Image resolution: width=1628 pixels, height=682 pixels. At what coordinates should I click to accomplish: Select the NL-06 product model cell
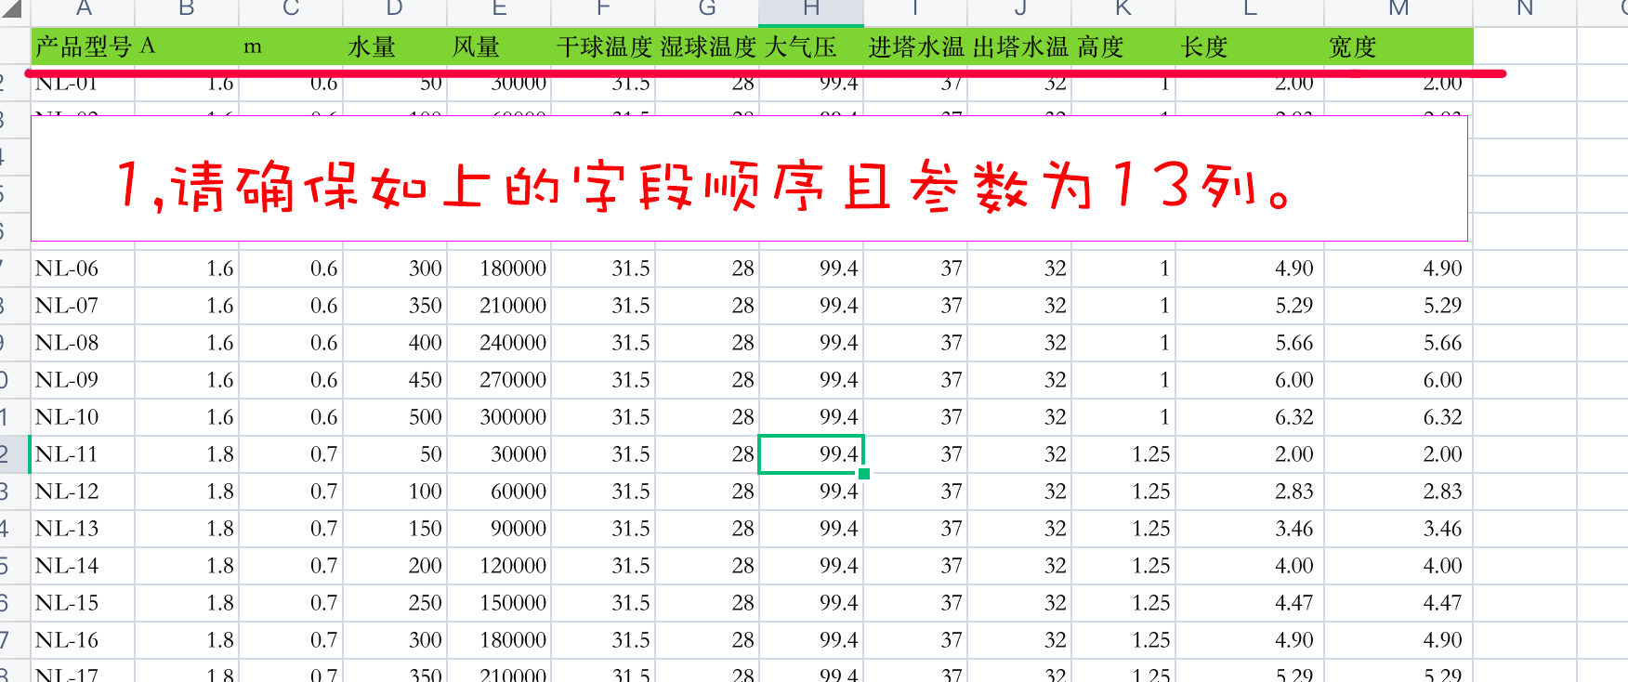pyautogui.click(x=83, y=269)
